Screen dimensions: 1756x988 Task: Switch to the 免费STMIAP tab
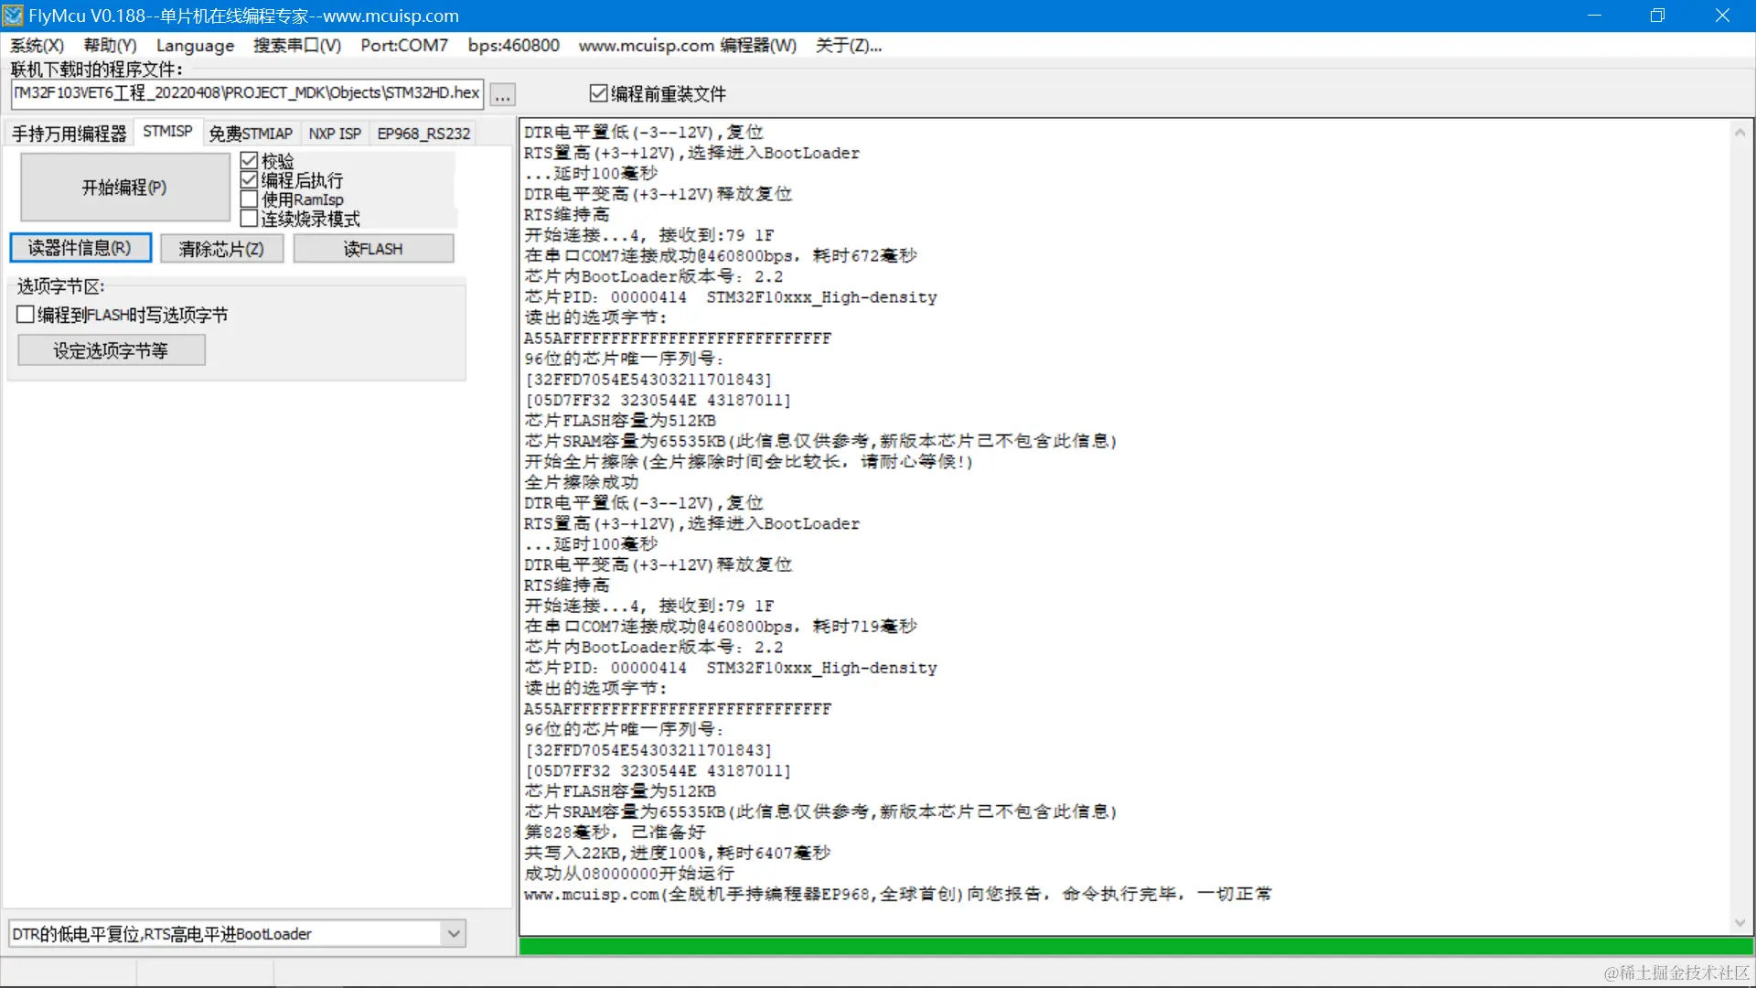coord(251,134)
